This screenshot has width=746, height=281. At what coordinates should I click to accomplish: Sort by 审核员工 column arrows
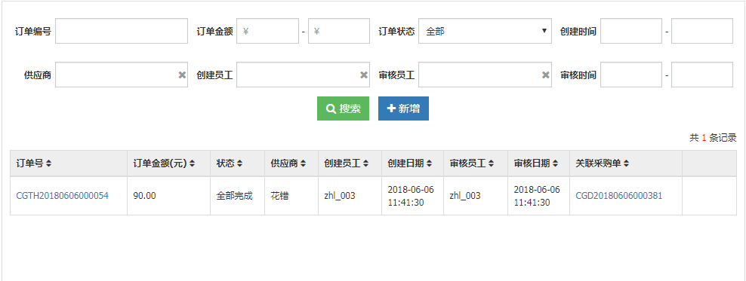pyautogui.click(x=491, y=163)
